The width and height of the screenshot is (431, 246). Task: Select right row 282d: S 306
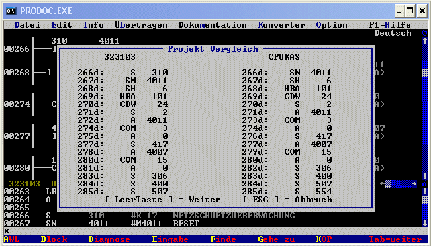[287, 168]
